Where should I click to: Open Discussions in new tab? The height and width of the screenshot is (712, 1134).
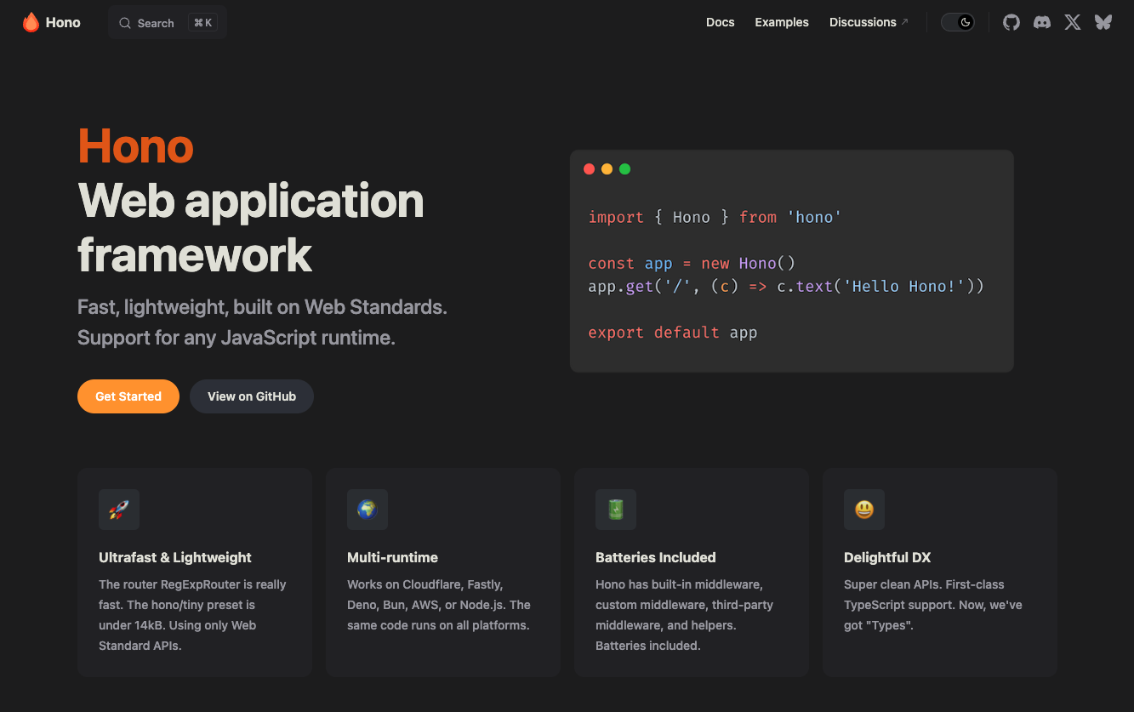(863, 22)
